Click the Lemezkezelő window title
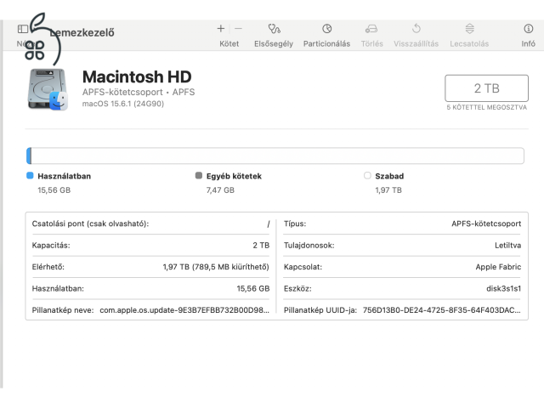544x408 pixels. click(82, 32)
